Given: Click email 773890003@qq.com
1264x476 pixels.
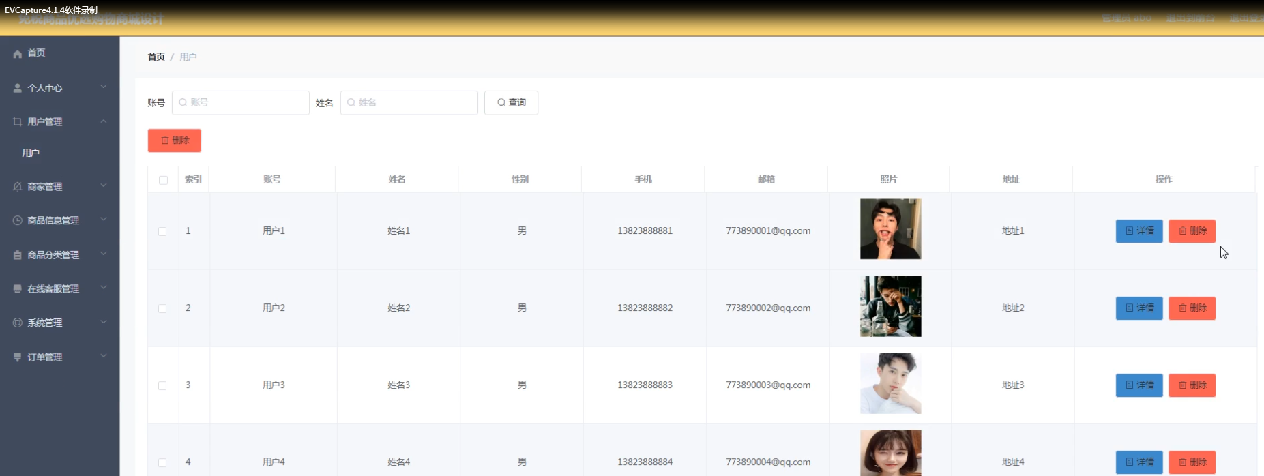Looking at the screenshot, I should point(768,385).
